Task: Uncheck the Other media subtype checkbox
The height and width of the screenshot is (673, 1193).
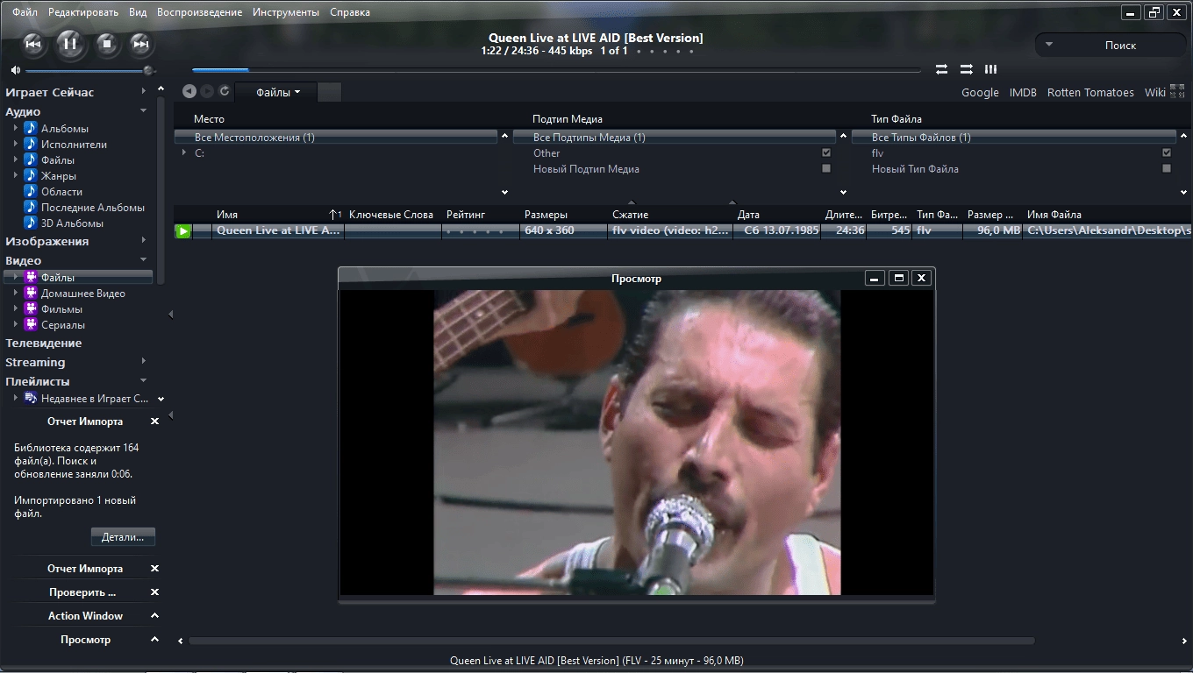Action: (x=826, y=153)
